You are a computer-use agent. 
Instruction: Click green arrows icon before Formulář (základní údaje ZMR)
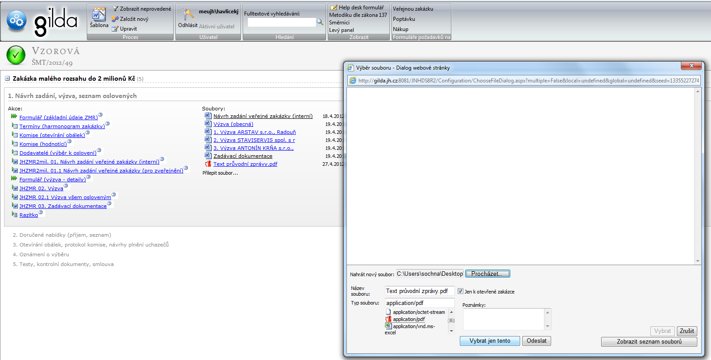tap(14, 116)
